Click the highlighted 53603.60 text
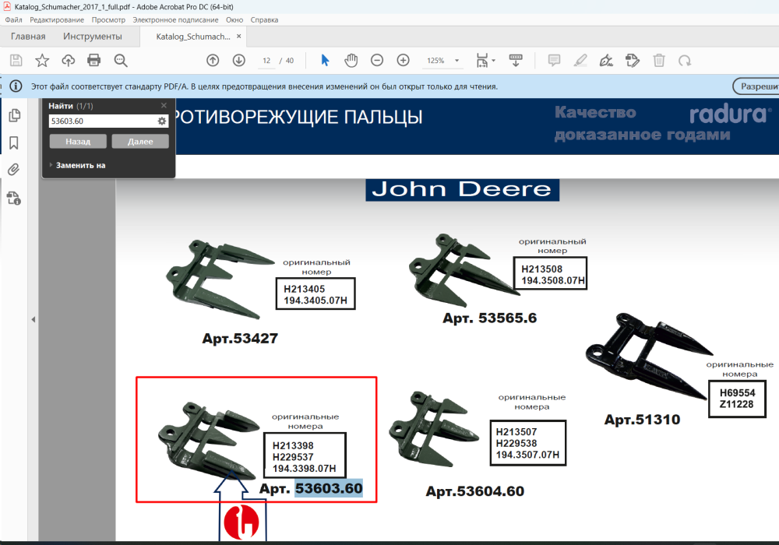This screenshot has height=545, width=779. pos(329,488)
